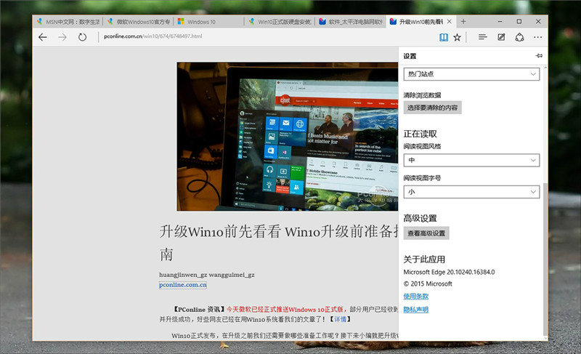Open the Share icon in toolbar

click(x=519, y=37)
